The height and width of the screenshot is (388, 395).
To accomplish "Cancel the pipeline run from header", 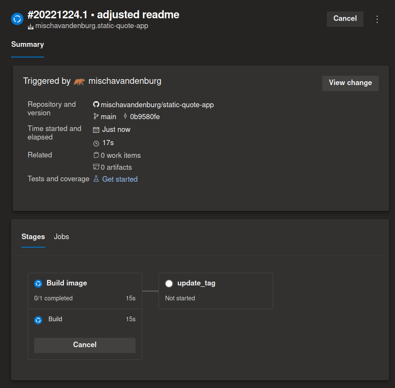I will point(345,19).
